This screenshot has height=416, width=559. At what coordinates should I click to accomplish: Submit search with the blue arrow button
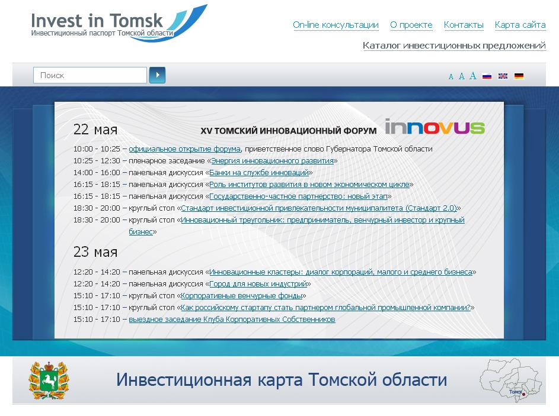(157, 75)
